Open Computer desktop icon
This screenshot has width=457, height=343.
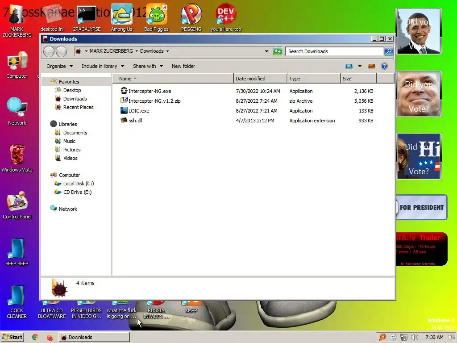[17, 65]
